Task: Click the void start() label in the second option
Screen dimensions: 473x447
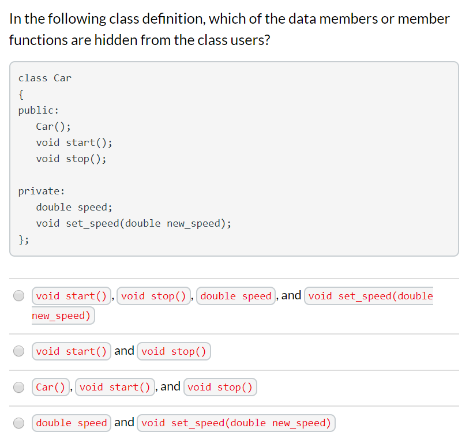Action: pos(71,351)
